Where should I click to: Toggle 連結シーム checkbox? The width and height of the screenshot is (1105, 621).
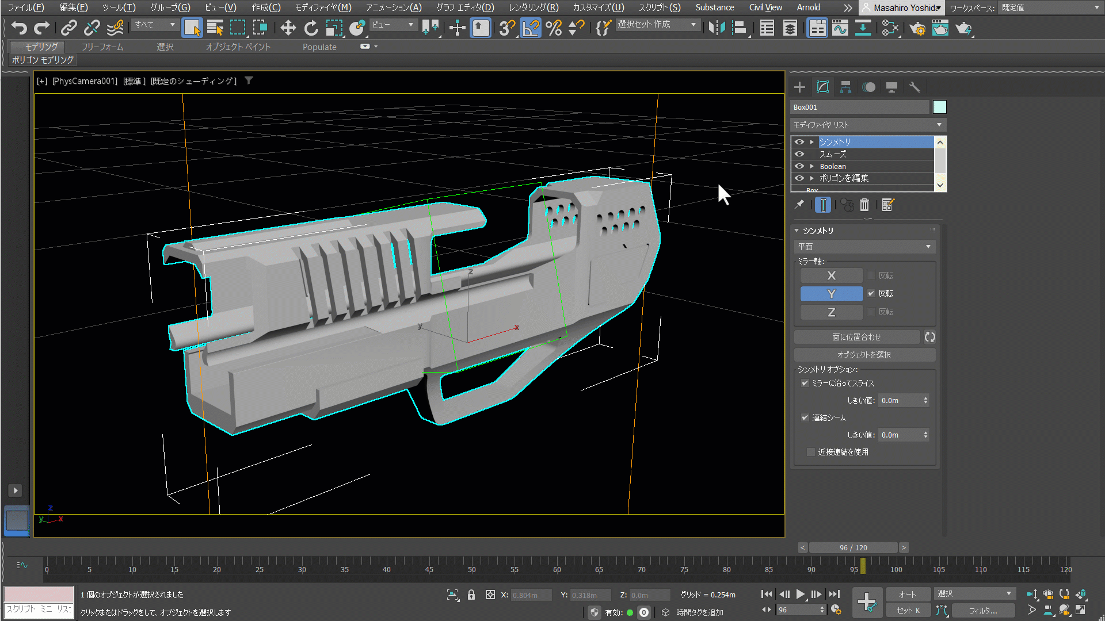click(x=805, y=417)
